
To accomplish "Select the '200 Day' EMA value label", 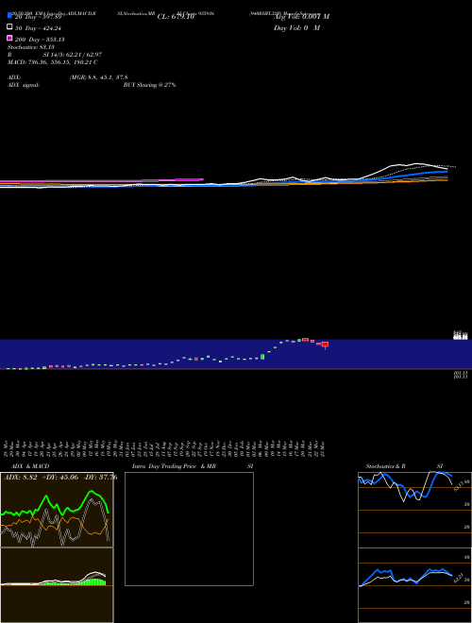I will (40, 40).
